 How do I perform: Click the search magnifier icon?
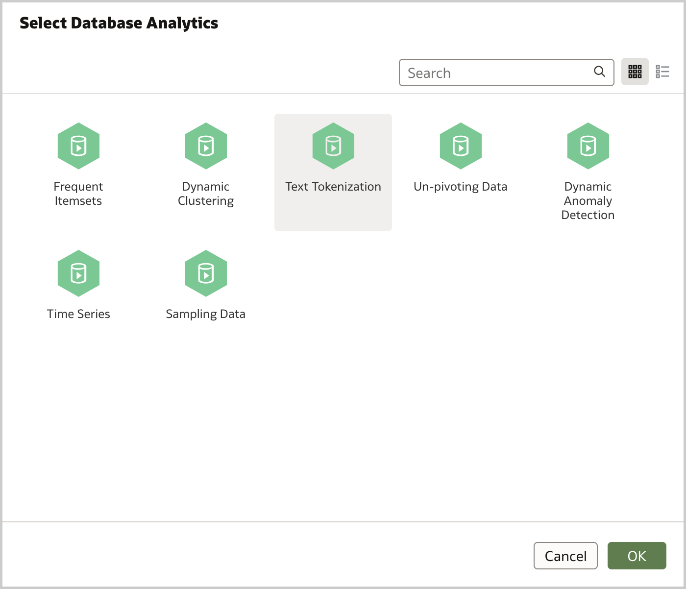599,72
